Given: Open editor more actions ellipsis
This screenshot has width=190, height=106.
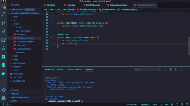Looking at the screenshot, I should click(x=186, y=5).
